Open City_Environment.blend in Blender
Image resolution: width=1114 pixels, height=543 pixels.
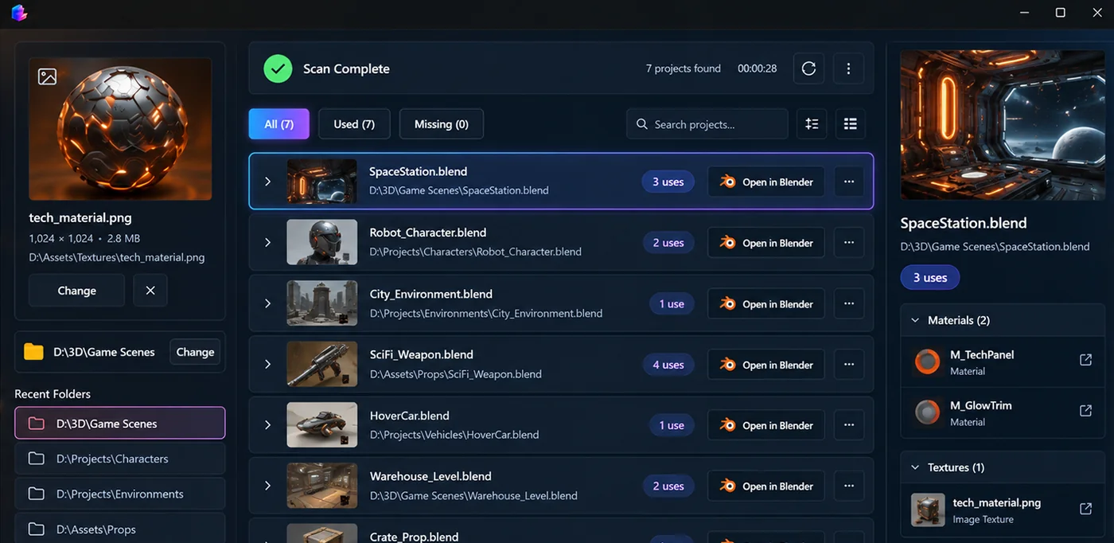coord(765,303)
